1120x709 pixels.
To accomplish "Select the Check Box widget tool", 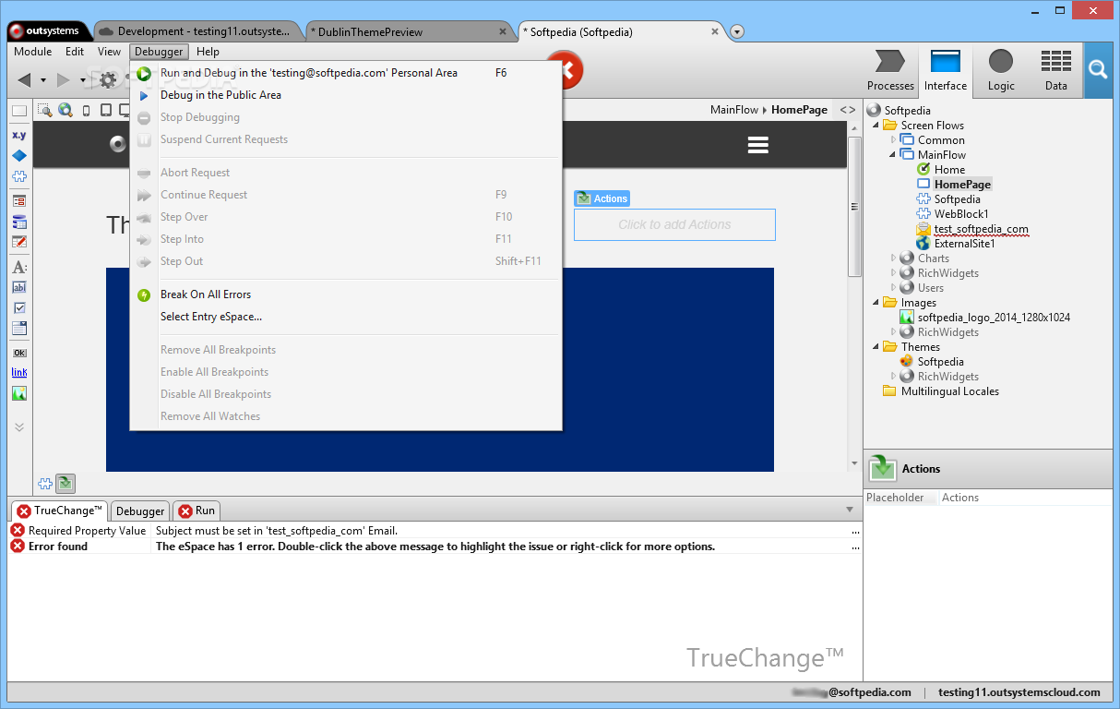I will click(x=18, y=307).
